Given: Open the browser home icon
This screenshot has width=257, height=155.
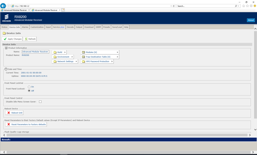Looking at the screenshot, I should (x=244, y=6).
